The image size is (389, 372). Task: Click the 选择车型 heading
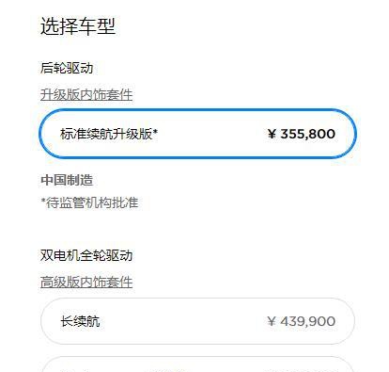[78, 26]
